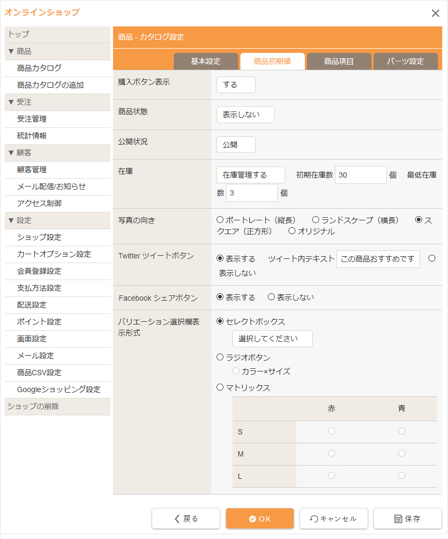Viewport: 448px width, 539px height.
Task: Open the 商品状態 dropdown
Action: pyautogui.click(x=245, y=115)
